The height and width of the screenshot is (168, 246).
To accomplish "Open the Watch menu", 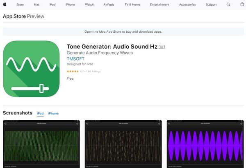I will (x=89, y=4).
